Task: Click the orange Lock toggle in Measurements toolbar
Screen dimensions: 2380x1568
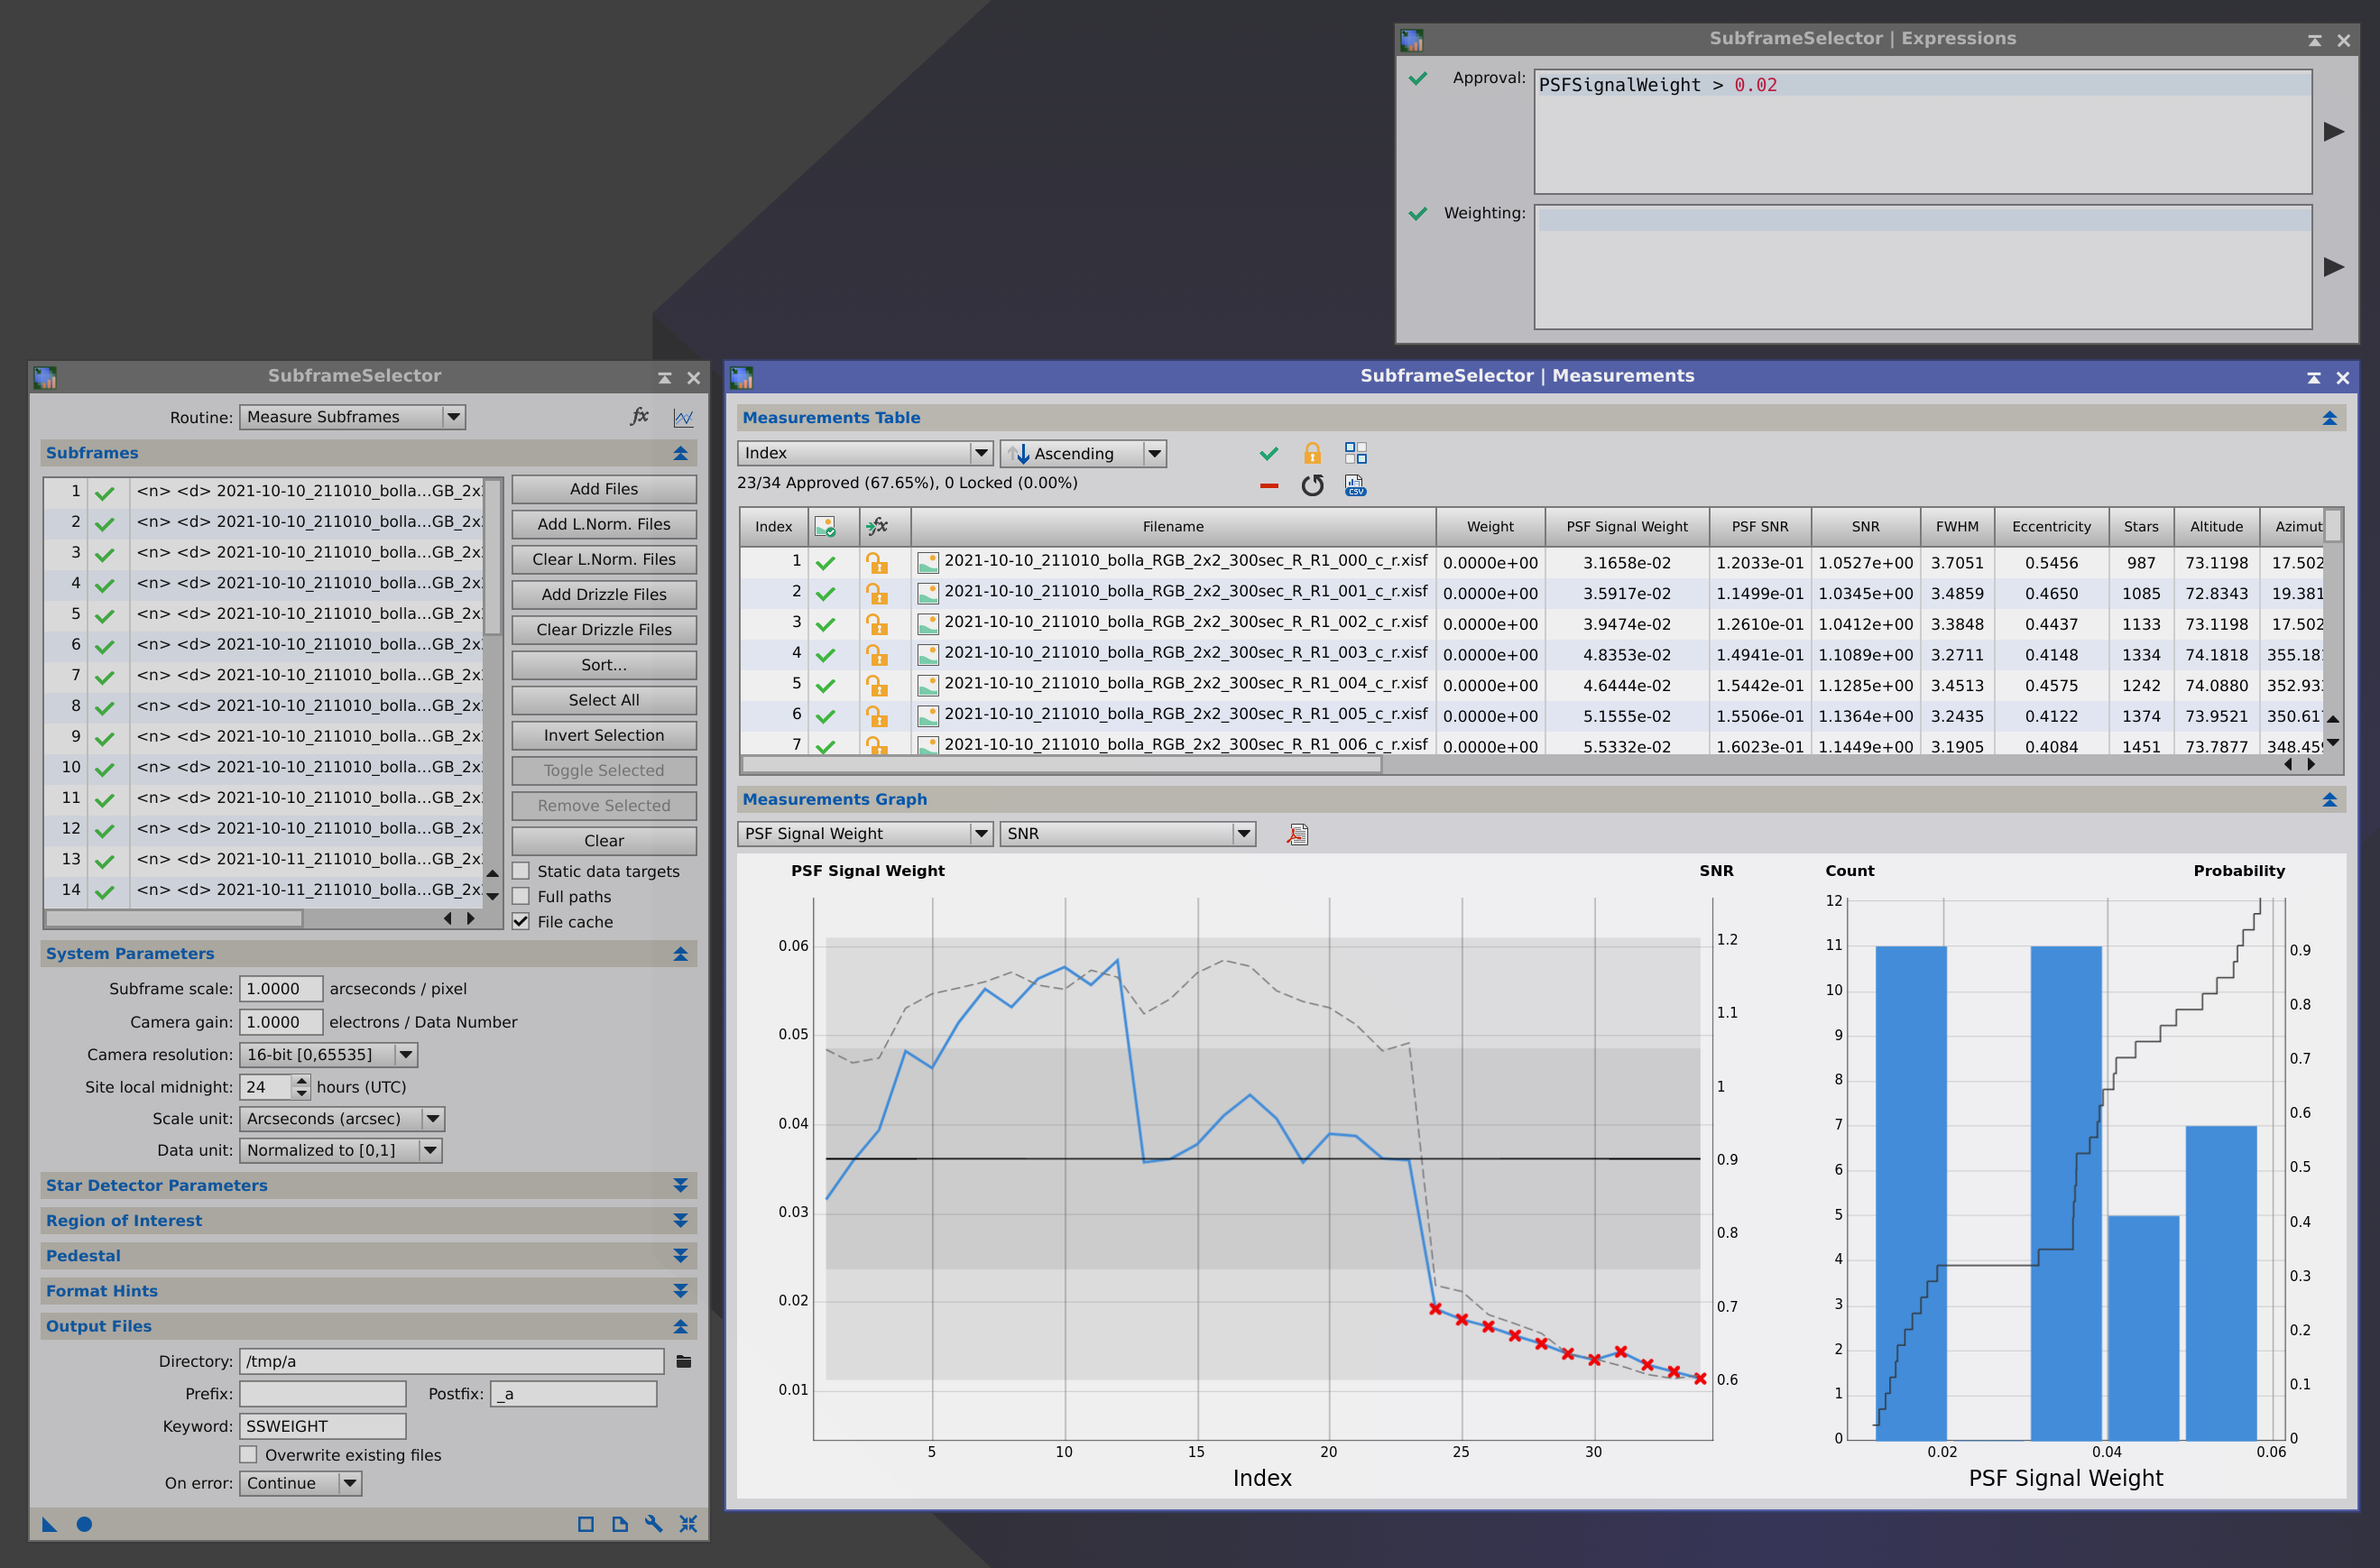Action: click(x=1312, y=453)
